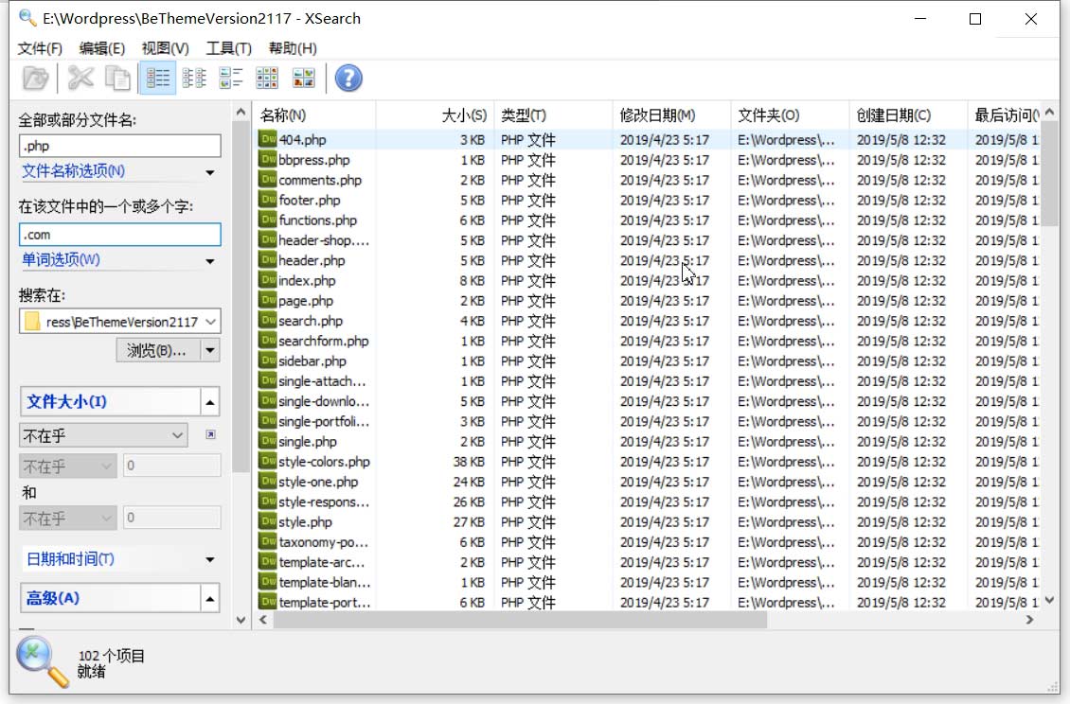This screenshot has height=704, width=1070.
Task: Click the results vertical scrollbar down arrow
Action: click(1049, 600)
